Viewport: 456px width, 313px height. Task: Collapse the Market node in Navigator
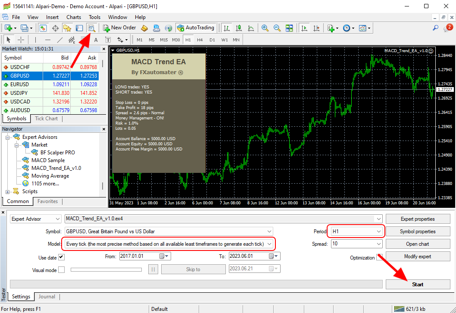16,145
